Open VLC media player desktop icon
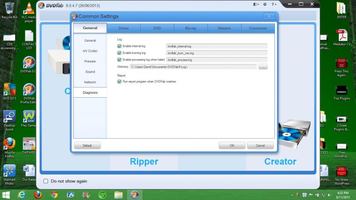This screenshot has width=356, height=200. pos(29,12)
